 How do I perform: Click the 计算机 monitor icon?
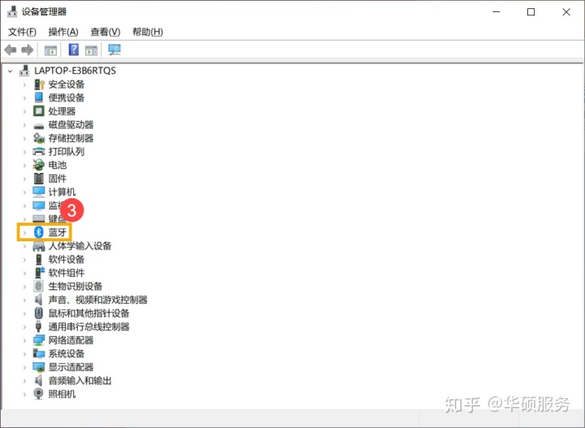click(x=39, y=192)
